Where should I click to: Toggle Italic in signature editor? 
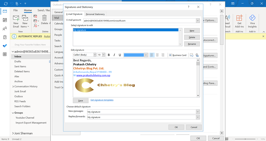tap(114, 55)
